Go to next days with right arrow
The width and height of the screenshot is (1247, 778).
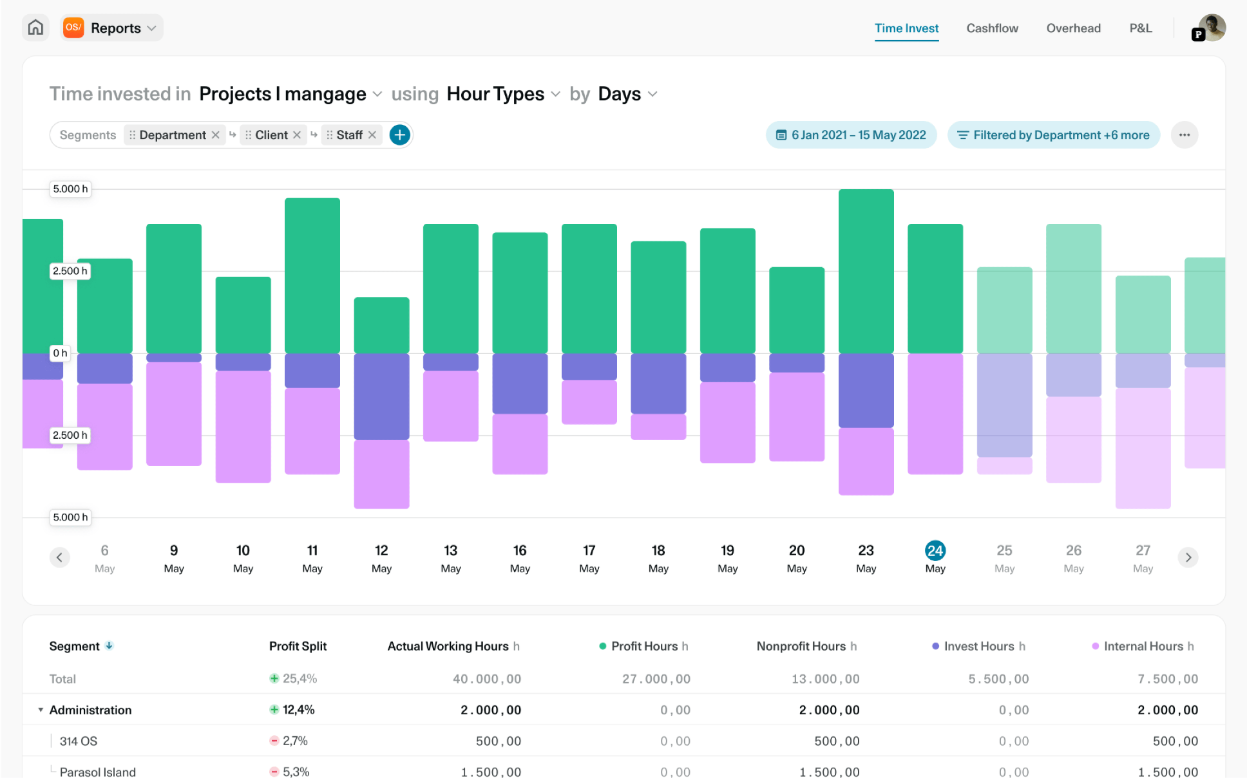pos(1188,557)
